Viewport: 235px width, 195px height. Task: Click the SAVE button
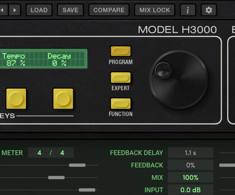70,10
